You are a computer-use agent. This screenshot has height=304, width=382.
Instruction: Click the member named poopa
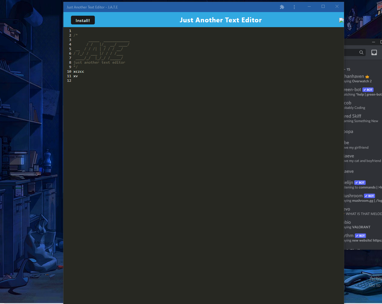tap(348, 131)
